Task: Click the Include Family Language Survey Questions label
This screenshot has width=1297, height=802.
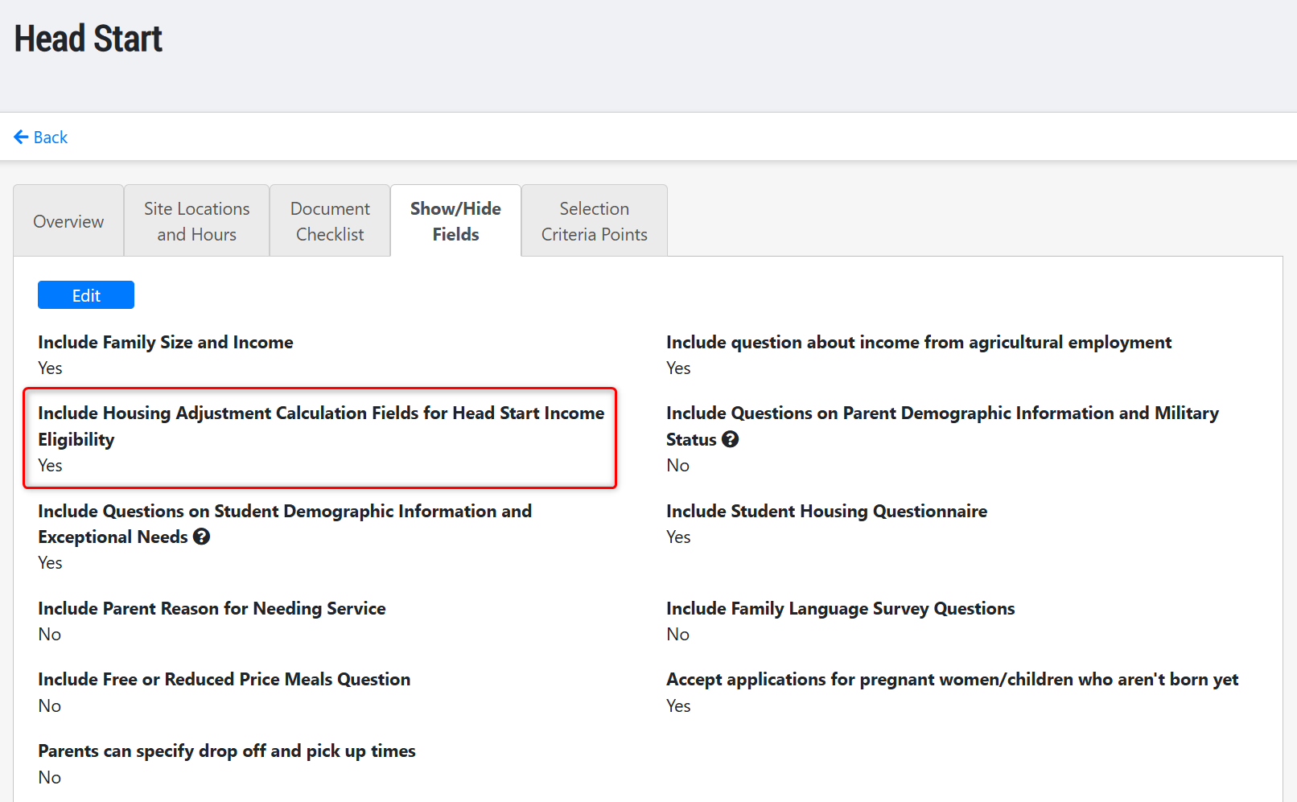Action: (x=841, y=608)
